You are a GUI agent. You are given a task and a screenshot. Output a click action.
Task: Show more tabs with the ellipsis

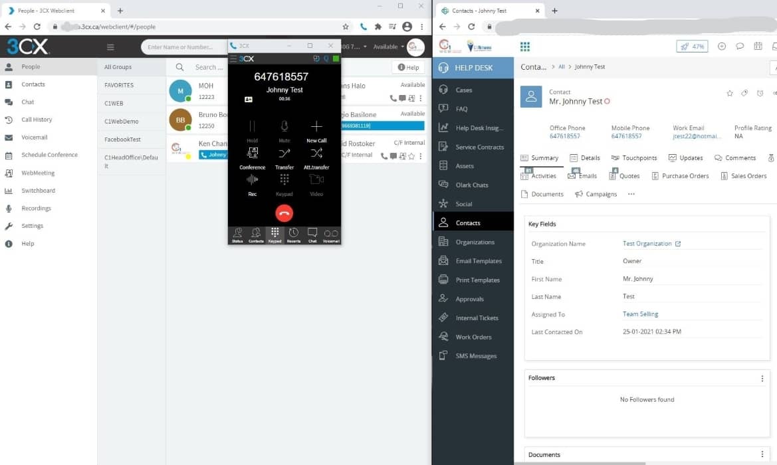pos(631,194)
